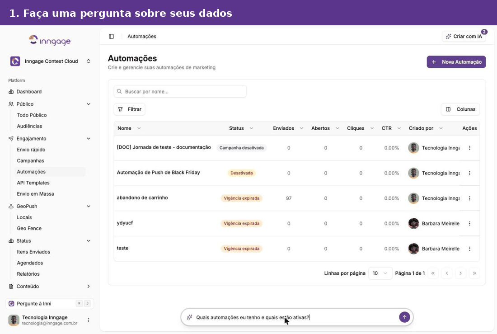The width and height of the screenshot is (497, 334).
Task: Click Criar com IA button
Action: (464, 37)
